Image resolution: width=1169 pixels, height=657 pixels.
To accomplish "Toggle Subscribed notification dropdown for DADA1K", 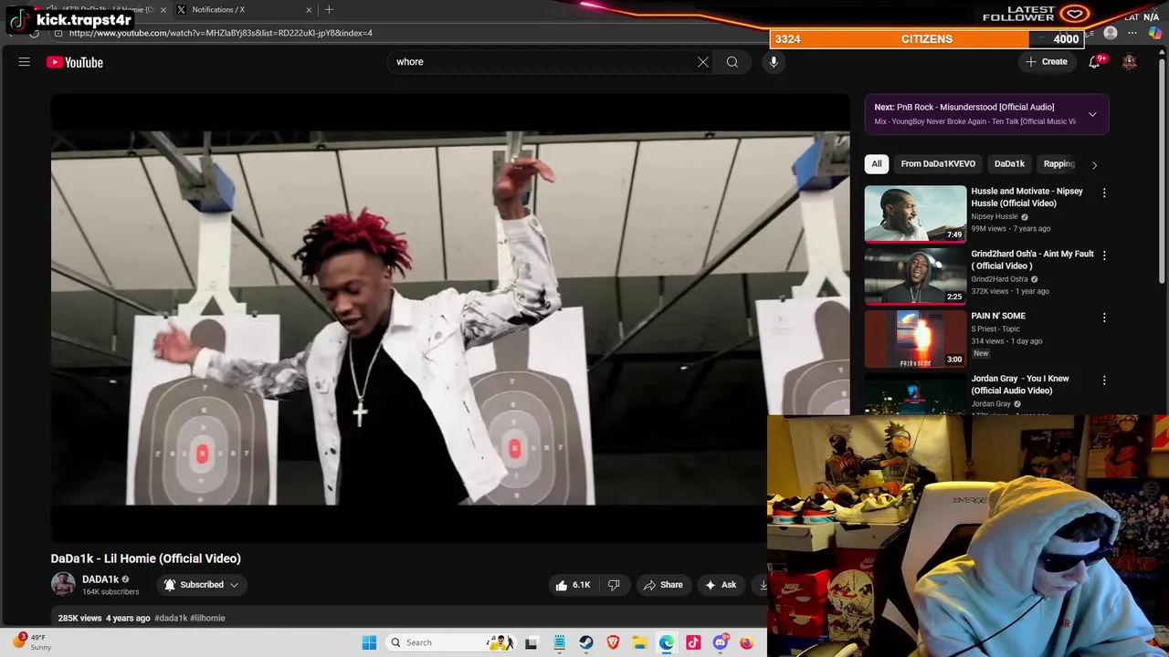I will (x=201, y=585).
